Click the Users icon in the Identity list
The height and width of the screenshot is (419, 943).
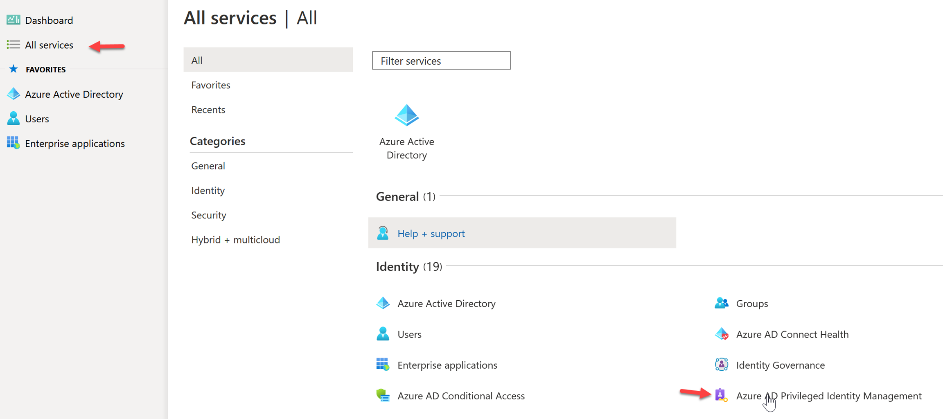coord(383,334)
